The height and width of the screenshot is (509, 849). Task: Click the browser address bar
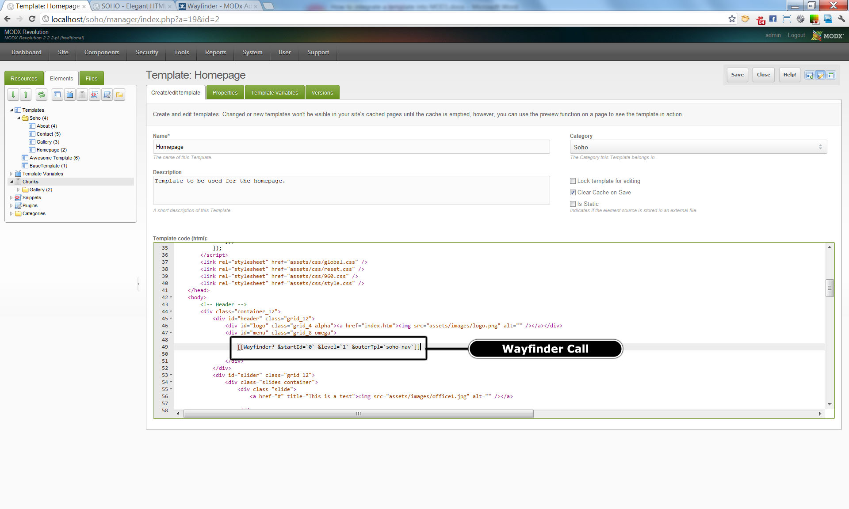pyautogui.click(x=384, y=19)
